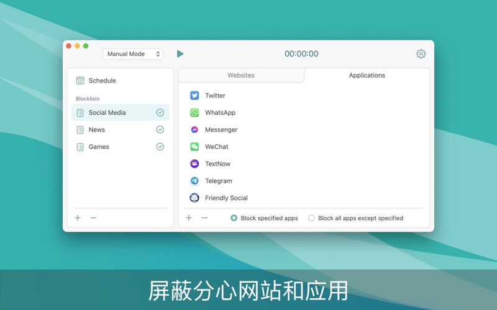Viewport: 497px width, 310px height.
Task: Open settings via the gear icon
Action: [x=421, y=54]
